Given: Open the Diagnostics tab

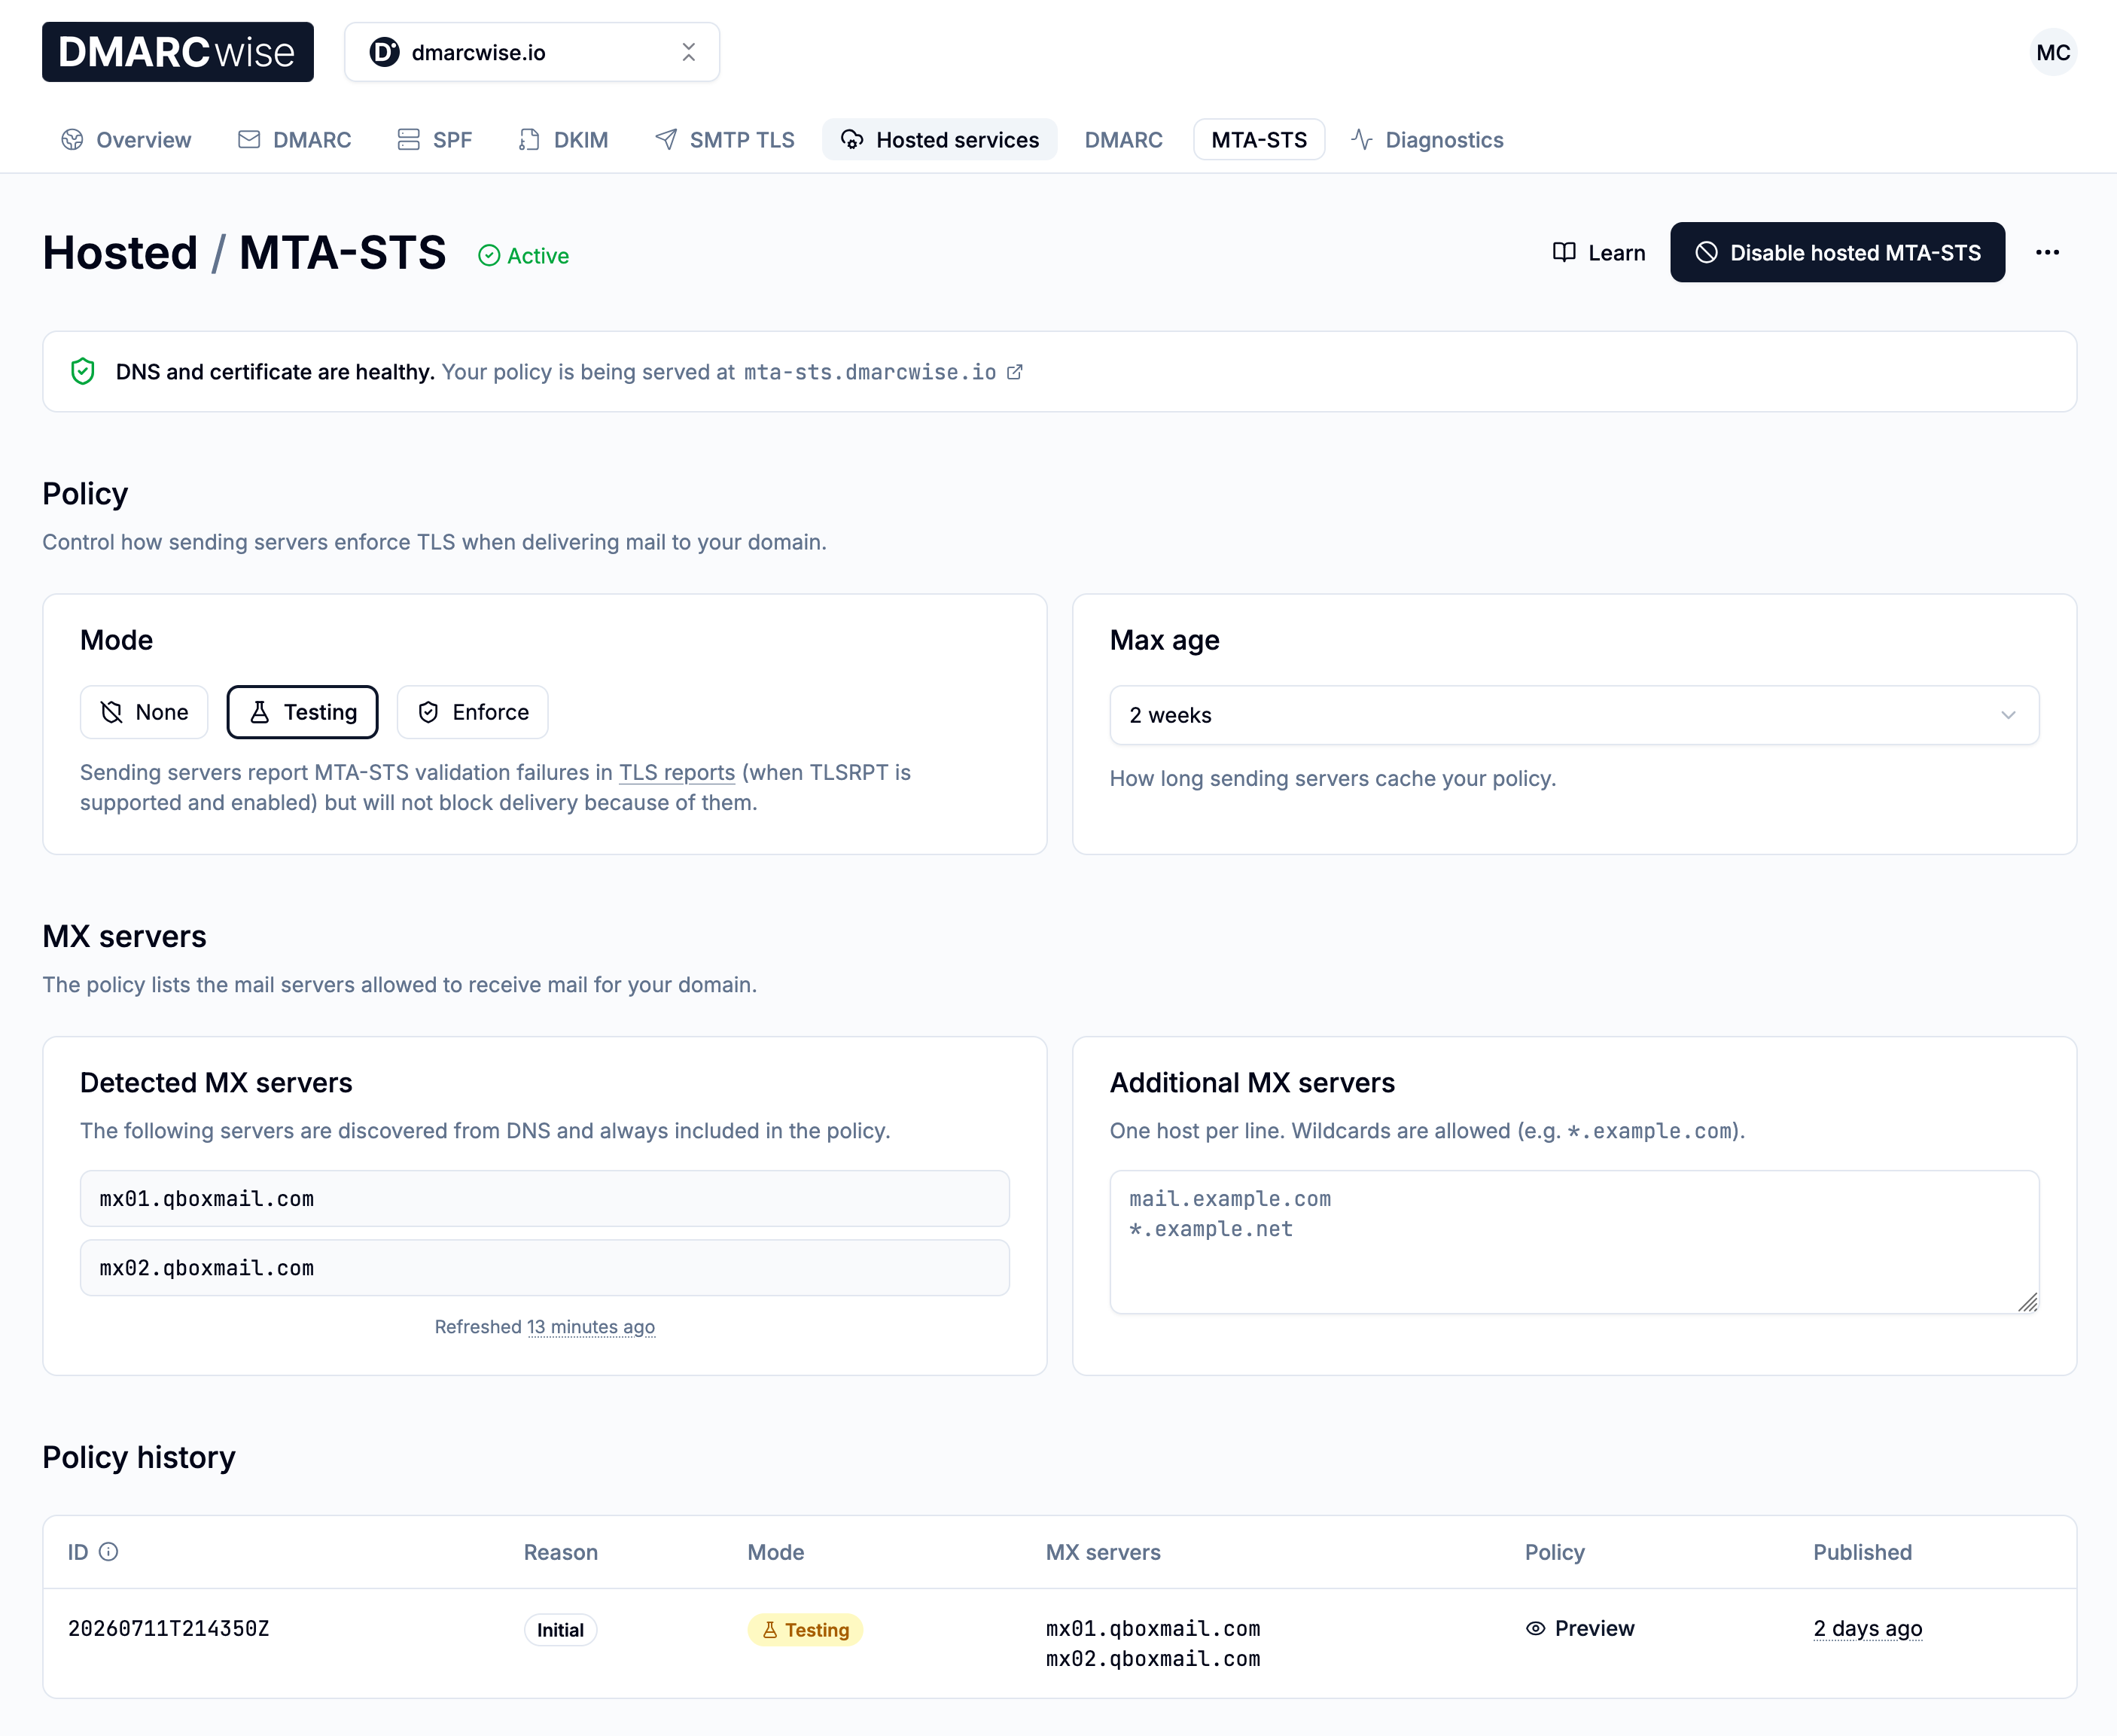Looking at the screenshot, I should tap(1428, 140).
